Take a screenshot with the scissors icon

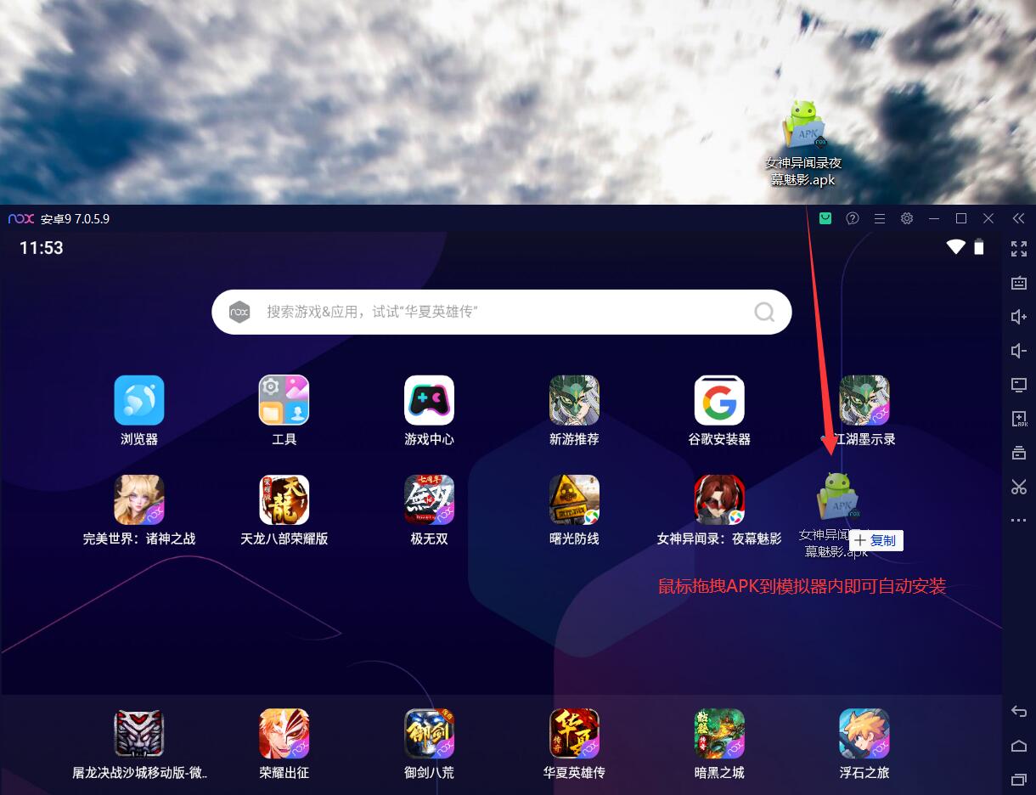pyautogui.click(x=1019, y=487)
